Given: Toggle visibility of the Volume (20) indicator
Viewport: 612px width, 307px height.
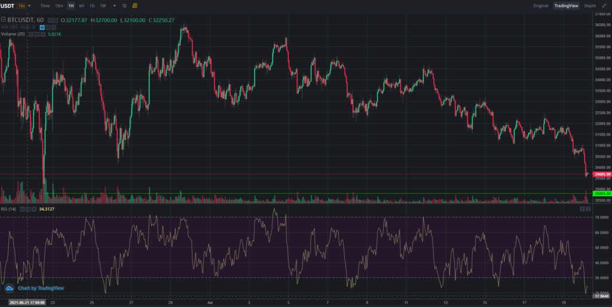Looking at the screenshot, I should pyautogui.click(x=30, y=35).
